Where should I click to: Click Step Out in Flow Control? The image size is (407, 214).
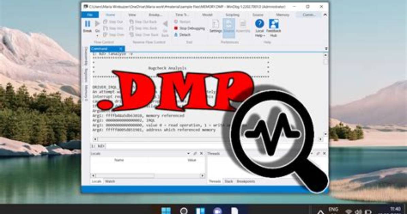[x=113, y=22]
